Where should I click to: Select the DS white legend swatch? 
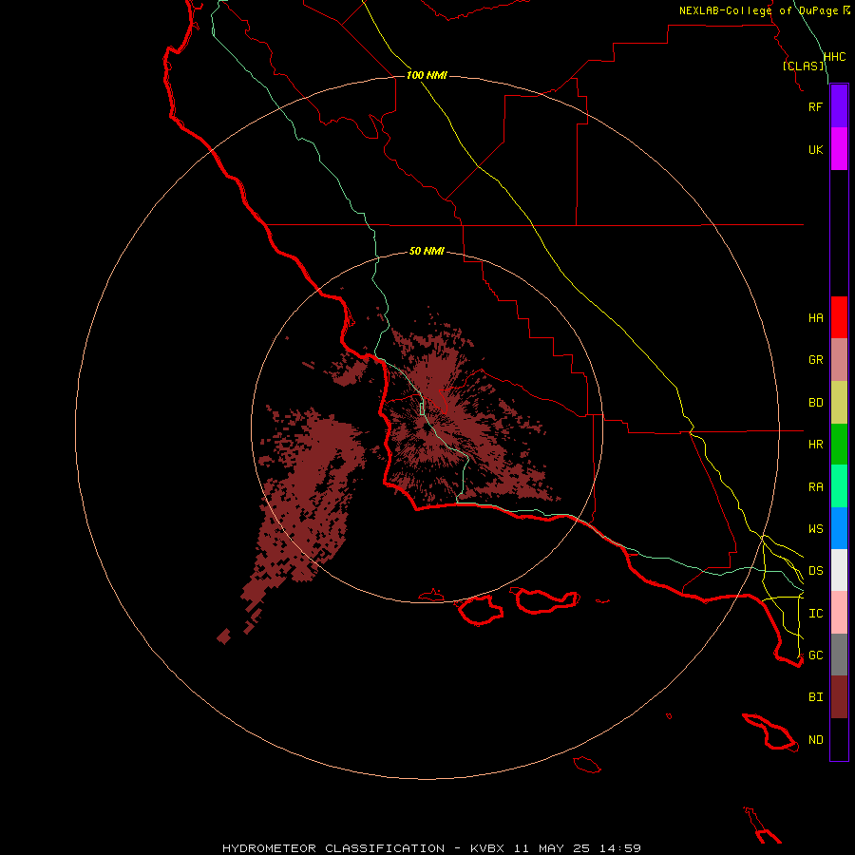(x=839, y=570)
